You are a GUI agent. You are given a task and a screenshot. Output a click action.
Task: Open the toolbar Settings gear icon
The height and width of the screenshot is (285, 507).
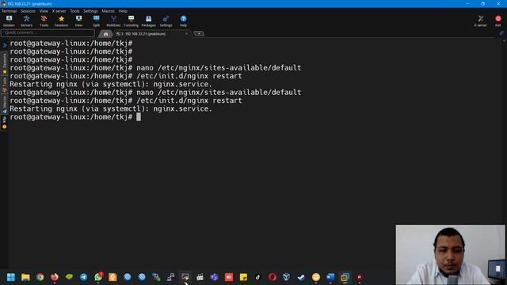click(x=166, y=21)
